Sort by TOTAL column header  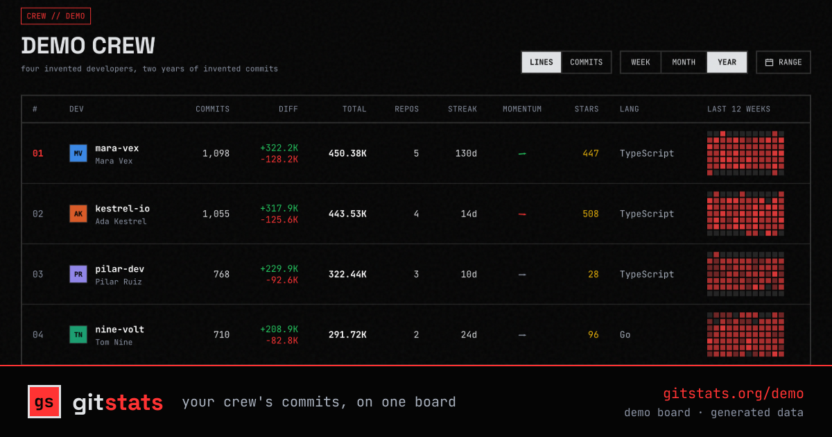tap(354, 109)
